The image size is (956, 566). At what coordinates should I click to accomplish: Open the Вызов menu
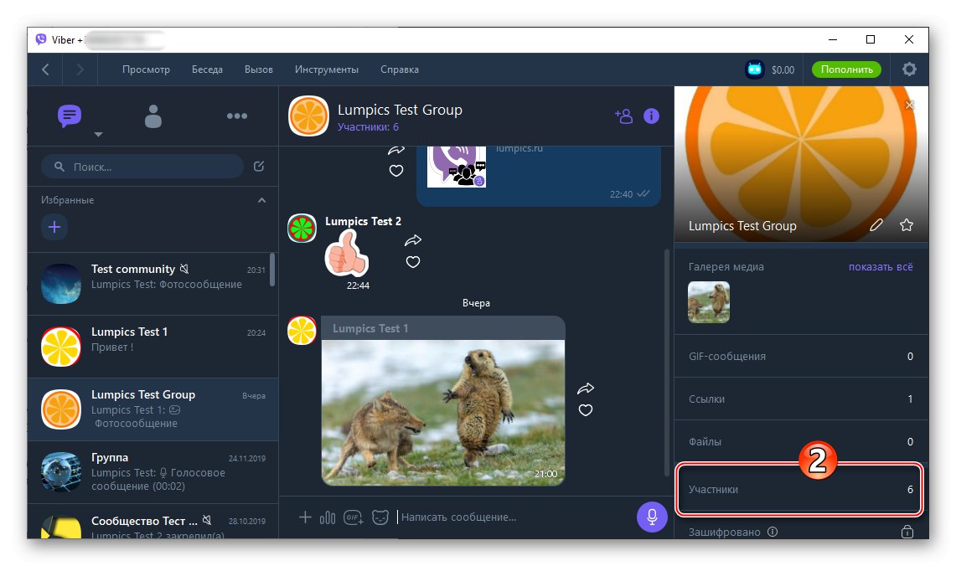pos(259,69)
